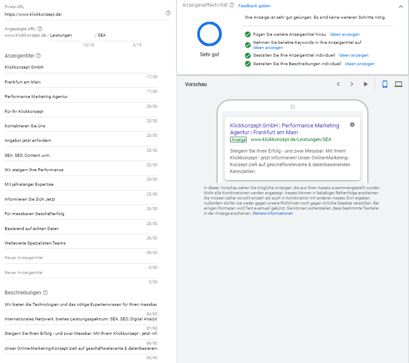This screenshot has height=363, width=409.
Task: Edit the Leistungen URL path field
Action: tap(72, 35)
